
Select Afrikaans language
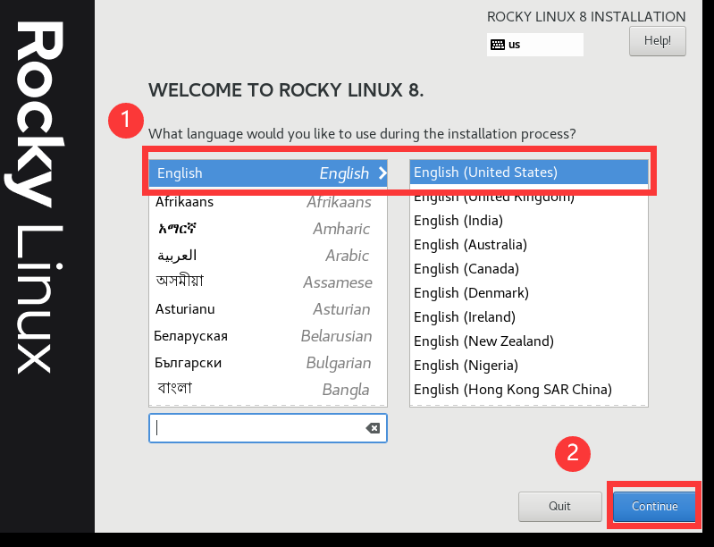[268, 202]
